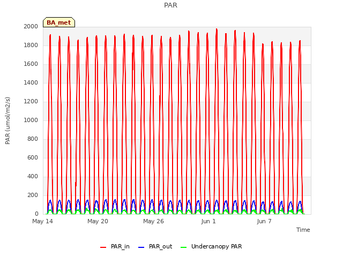Viewport: 343px width, 257px height.
Task: Click the 200 y-axis label
Action: (33, 195)
